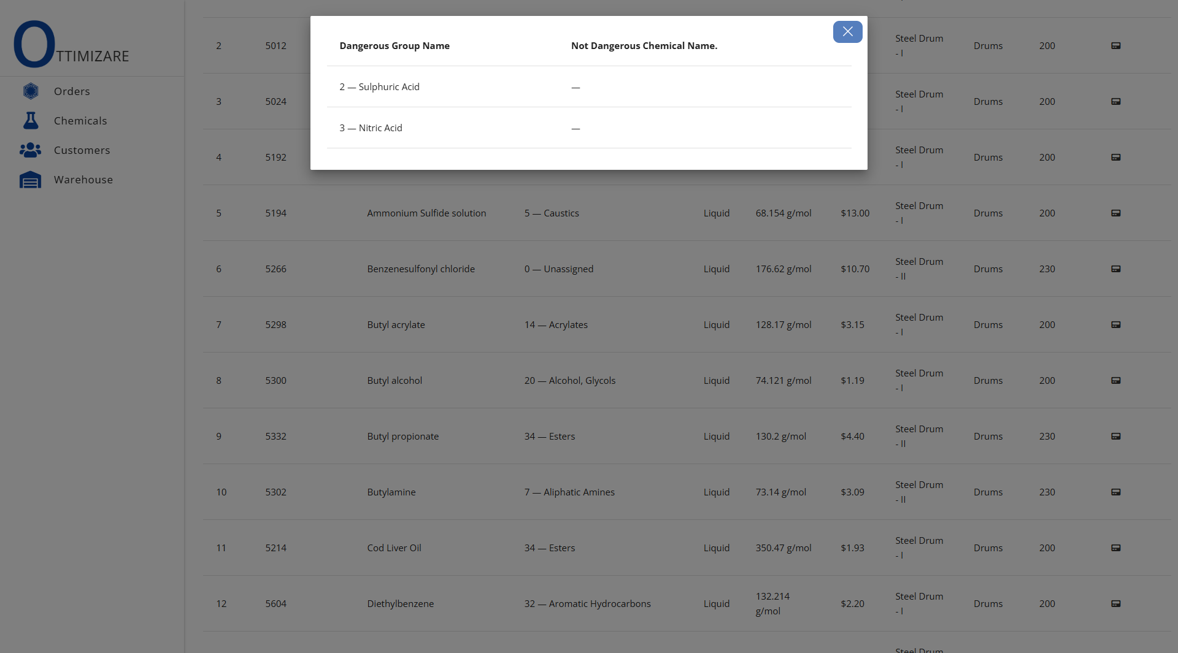Click details icon for Cod Liver Oil
This screenshot has height=653, width=1178.
point(1116,548)
